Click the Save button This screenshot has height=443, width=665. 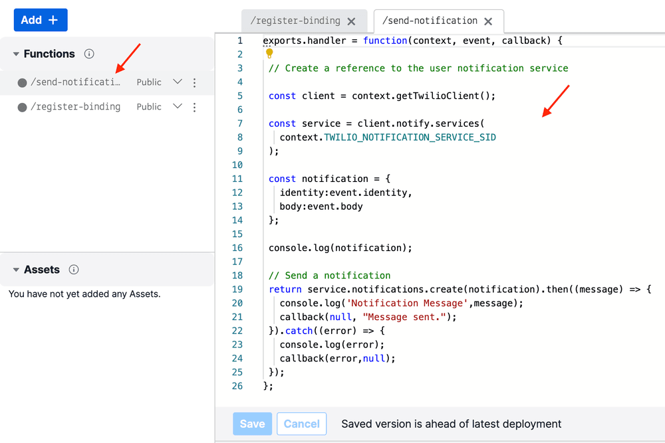tap(252, 424)
